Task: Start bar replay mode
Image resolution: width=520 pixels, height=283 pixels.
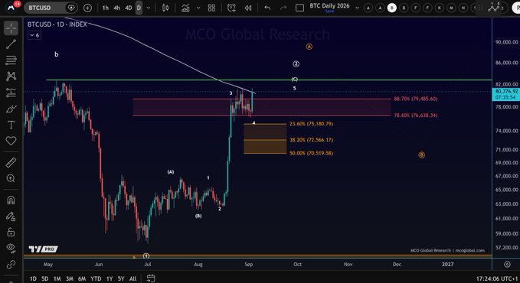Action: (x=248, y=8)
